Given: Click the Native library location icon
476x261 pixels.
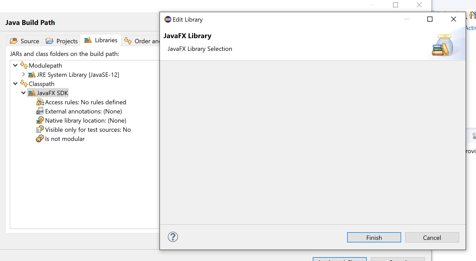Looking at the screenshot, I should point(40,120).
